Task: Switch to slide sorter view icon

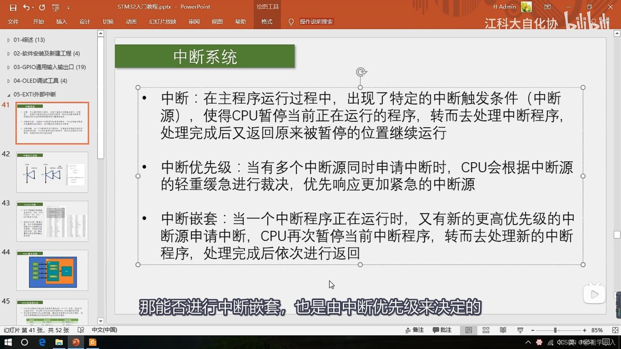Action: click(x=486, y=330)
